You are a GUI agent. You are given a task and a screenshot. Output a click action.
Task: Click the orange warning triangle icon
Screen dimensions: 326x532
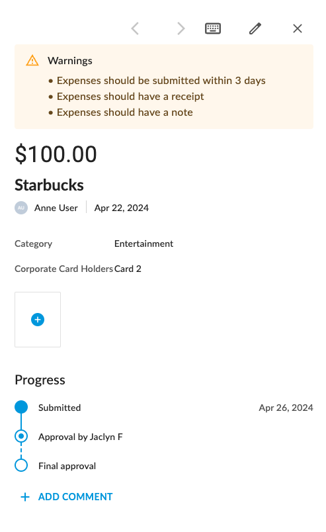click(32, 60)
